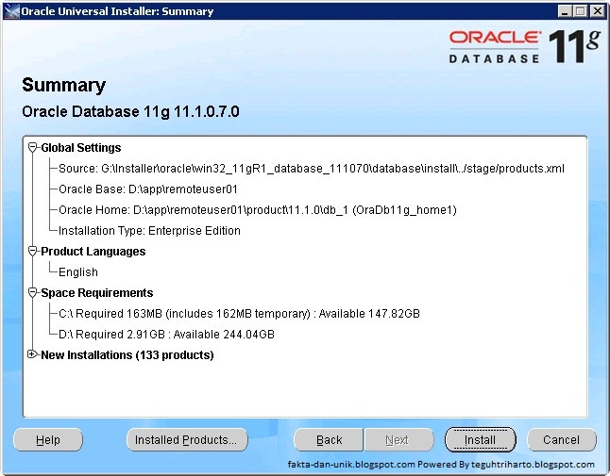The height and width of the screenshot is (476, 610).
Task: Go Back to the previous step
Action: [329, 440]
